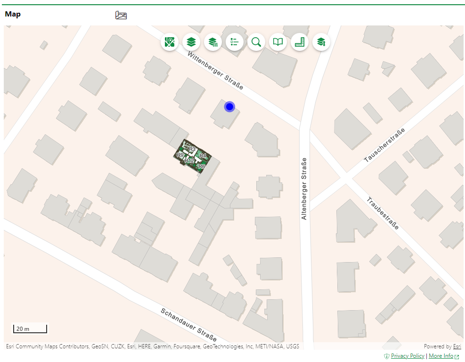Select room R4 on the floor plan

pos(203,156)
